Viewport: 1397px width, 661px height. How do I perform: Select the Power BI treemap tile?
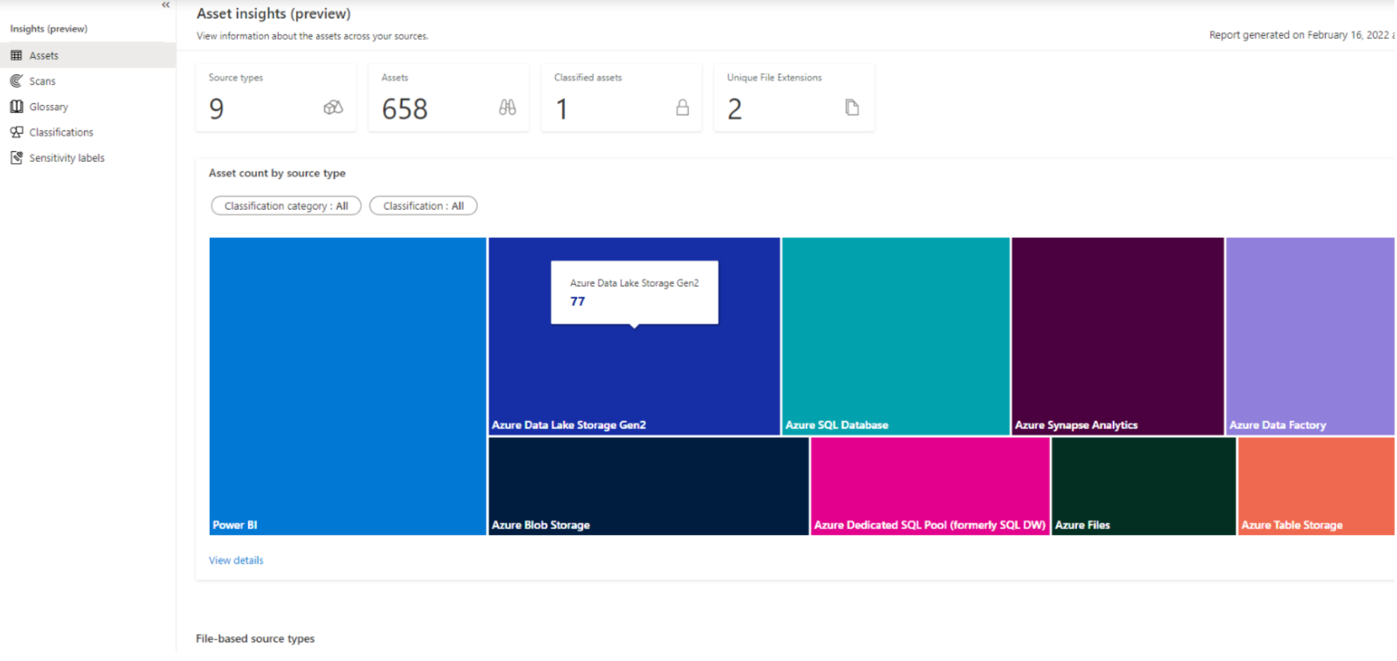coord(348,387)
